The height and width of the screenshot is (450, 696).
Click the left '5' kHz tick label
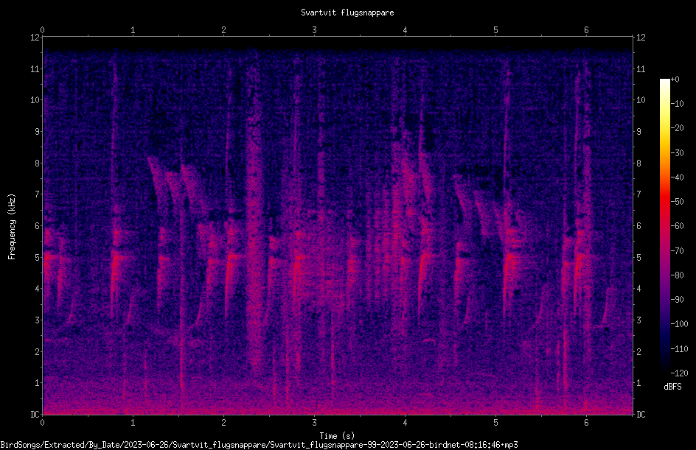coord(38,258)
